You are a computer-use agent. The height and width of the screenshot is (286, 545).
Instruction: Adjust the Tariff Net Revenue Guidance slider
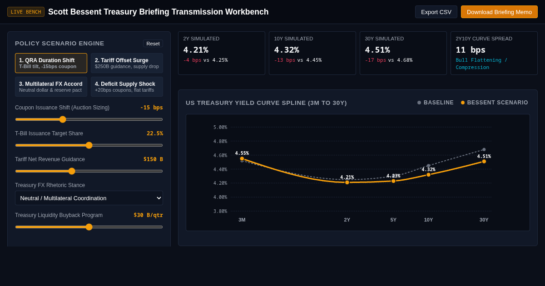89,171
